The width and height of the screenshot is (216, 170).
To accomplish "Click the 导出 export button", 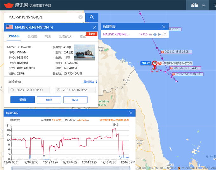I will [49, 100].
